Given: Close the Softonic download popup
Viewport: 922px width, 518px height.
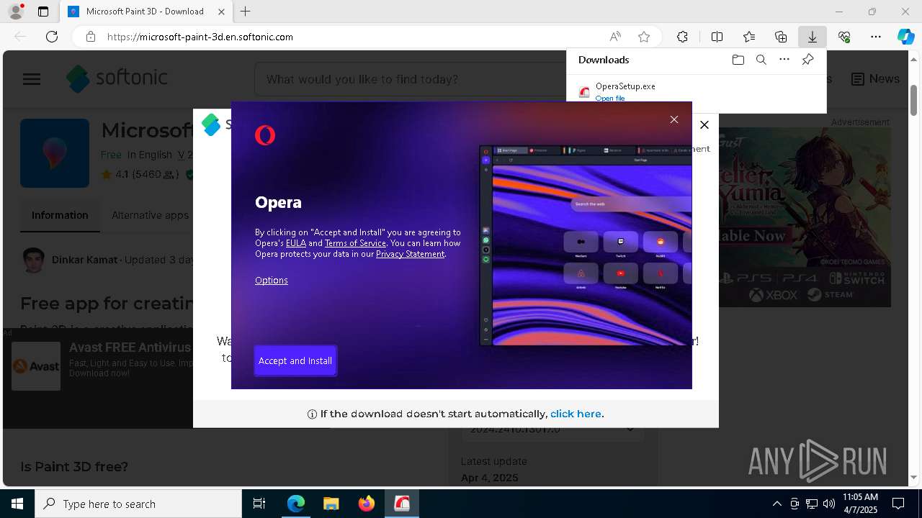Looking at the screenshot, I should (704, 124).
